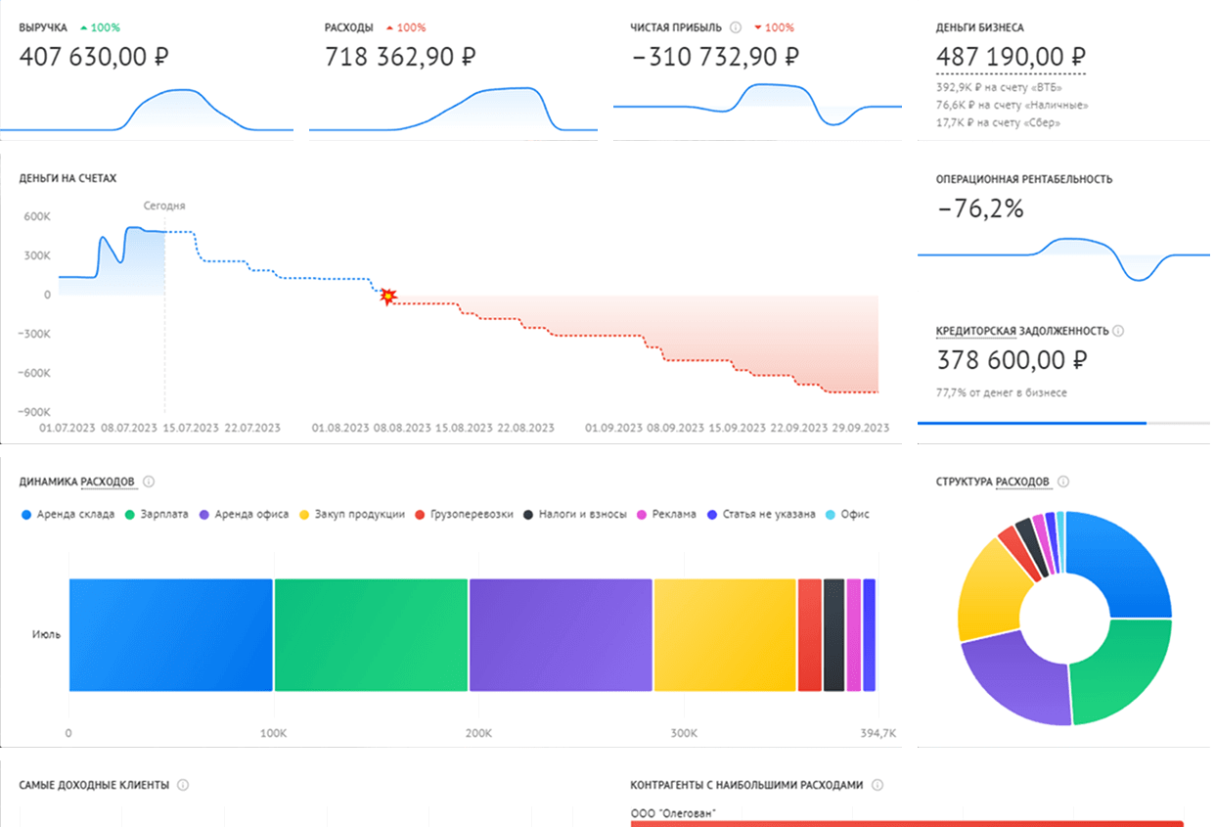This screenshot has height=827, width=1215.
Task: Click the info icon beside Чистая прибыль
Action: point(736,27)
